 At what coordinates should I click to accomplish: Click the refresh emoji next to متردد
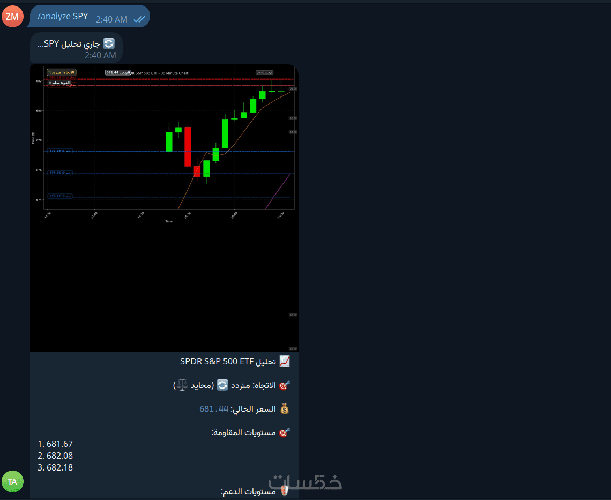tap(222, 385)
